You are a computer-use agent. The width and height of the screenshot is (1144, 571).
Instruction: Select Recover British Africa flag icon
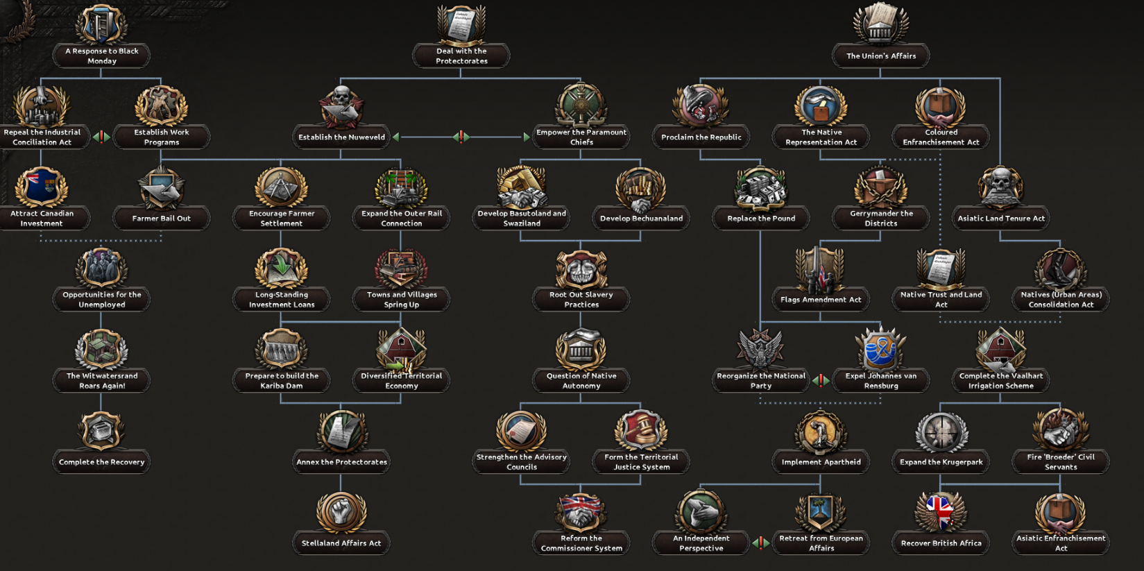click(941, 512)
